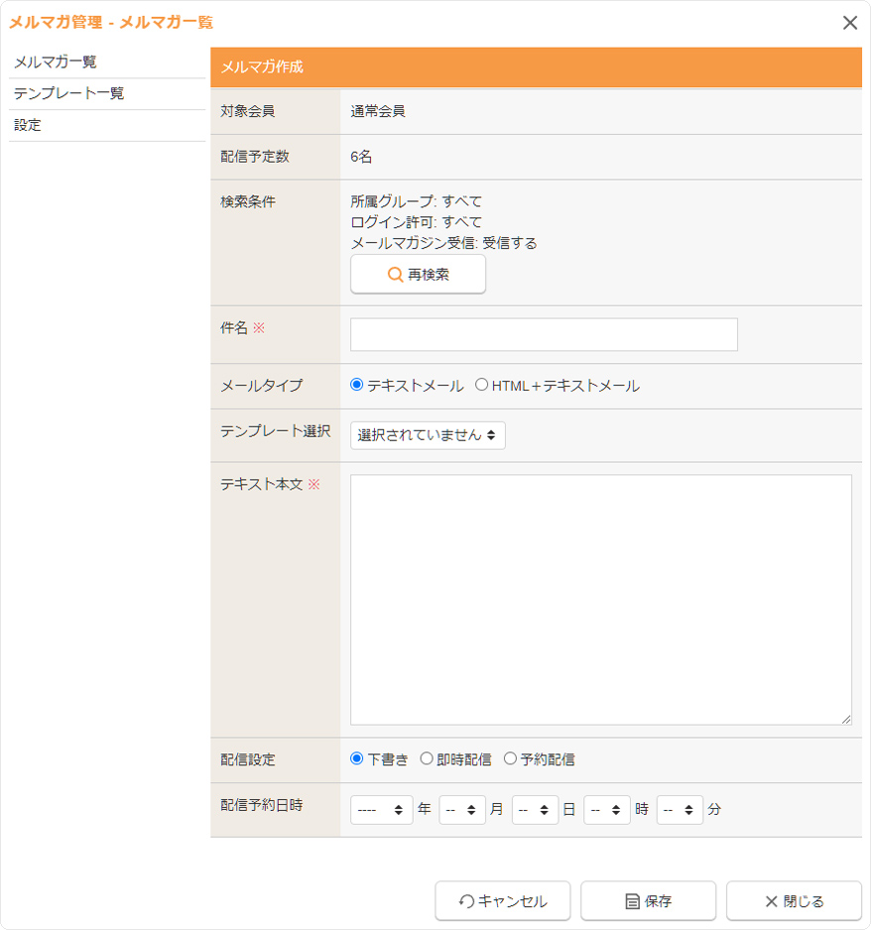Open the minute dropdown before 分
The image size is (871, 930).
[x=680, y=810]
